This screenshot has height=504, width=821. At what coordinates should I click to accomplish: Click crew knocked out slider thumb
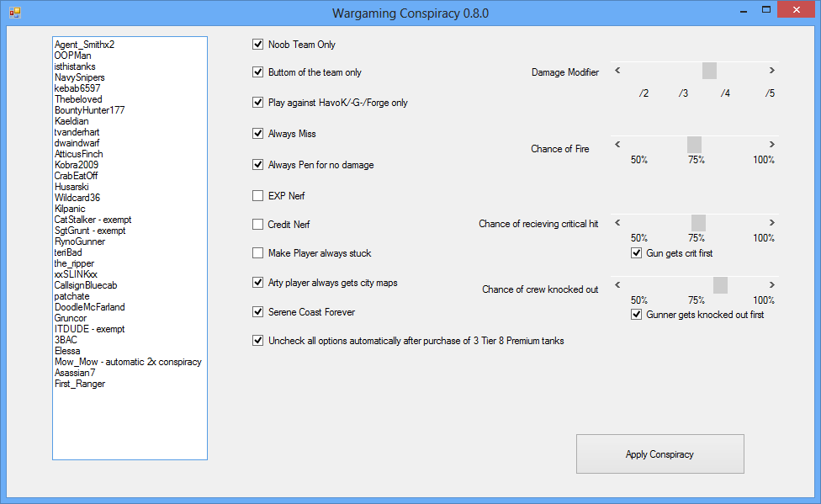coord(720,285)
